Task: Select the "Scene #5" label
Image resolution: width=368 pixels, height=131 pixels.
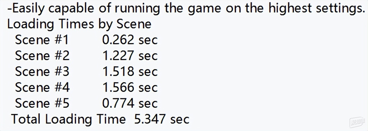Action: (42, 103)
